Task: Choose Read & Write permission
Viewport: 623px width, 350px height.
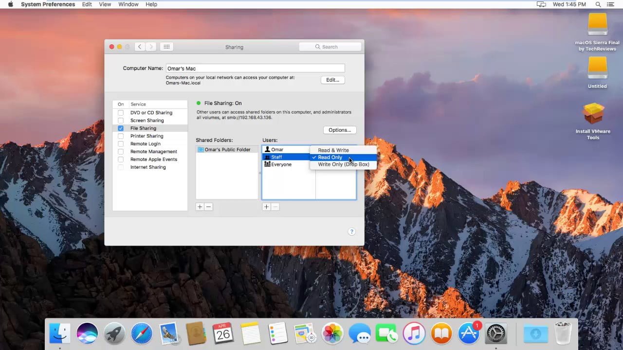Action: (343, 150)
